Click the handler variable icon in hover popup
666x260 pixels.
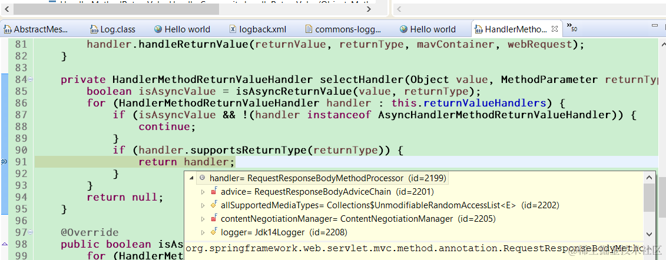click(x=202, y=178)
